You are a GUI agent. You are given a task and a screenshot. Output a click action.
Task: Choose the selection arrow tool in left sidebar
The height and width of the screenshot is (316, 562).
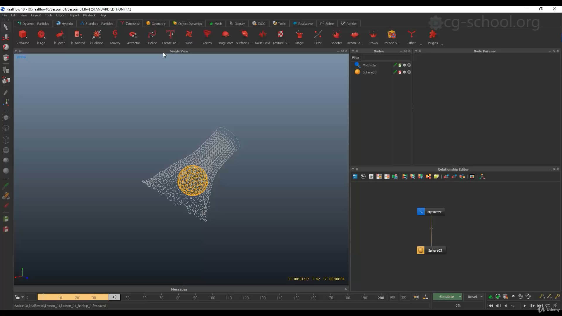(6, 27)
